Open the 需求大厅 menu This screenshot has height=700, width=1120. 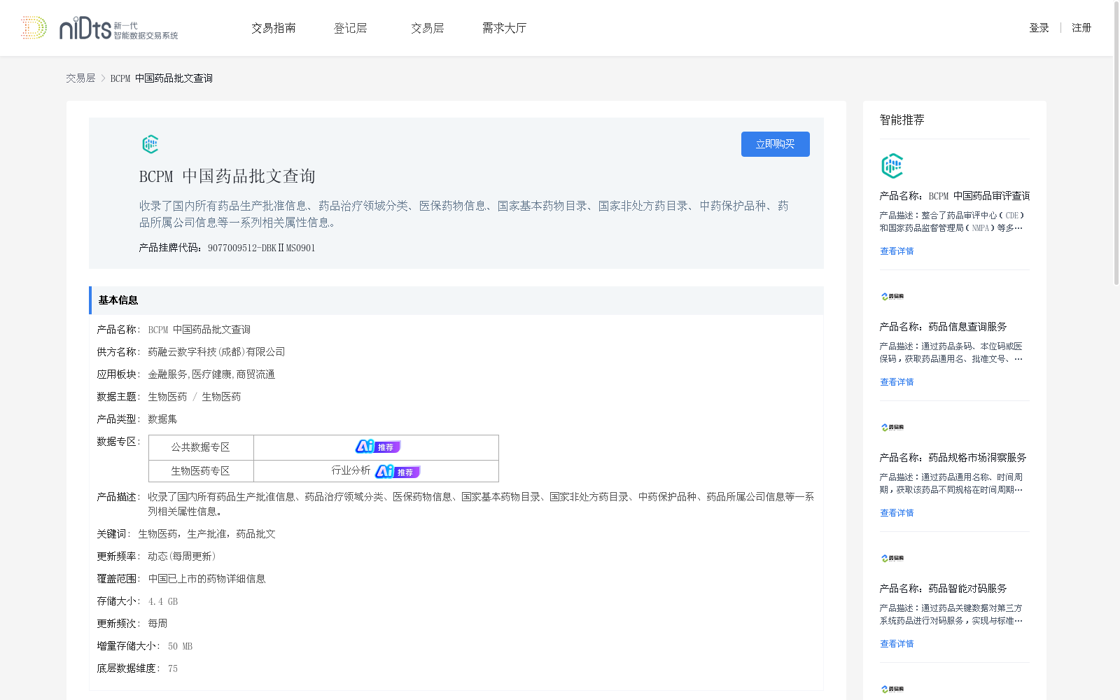504,28
